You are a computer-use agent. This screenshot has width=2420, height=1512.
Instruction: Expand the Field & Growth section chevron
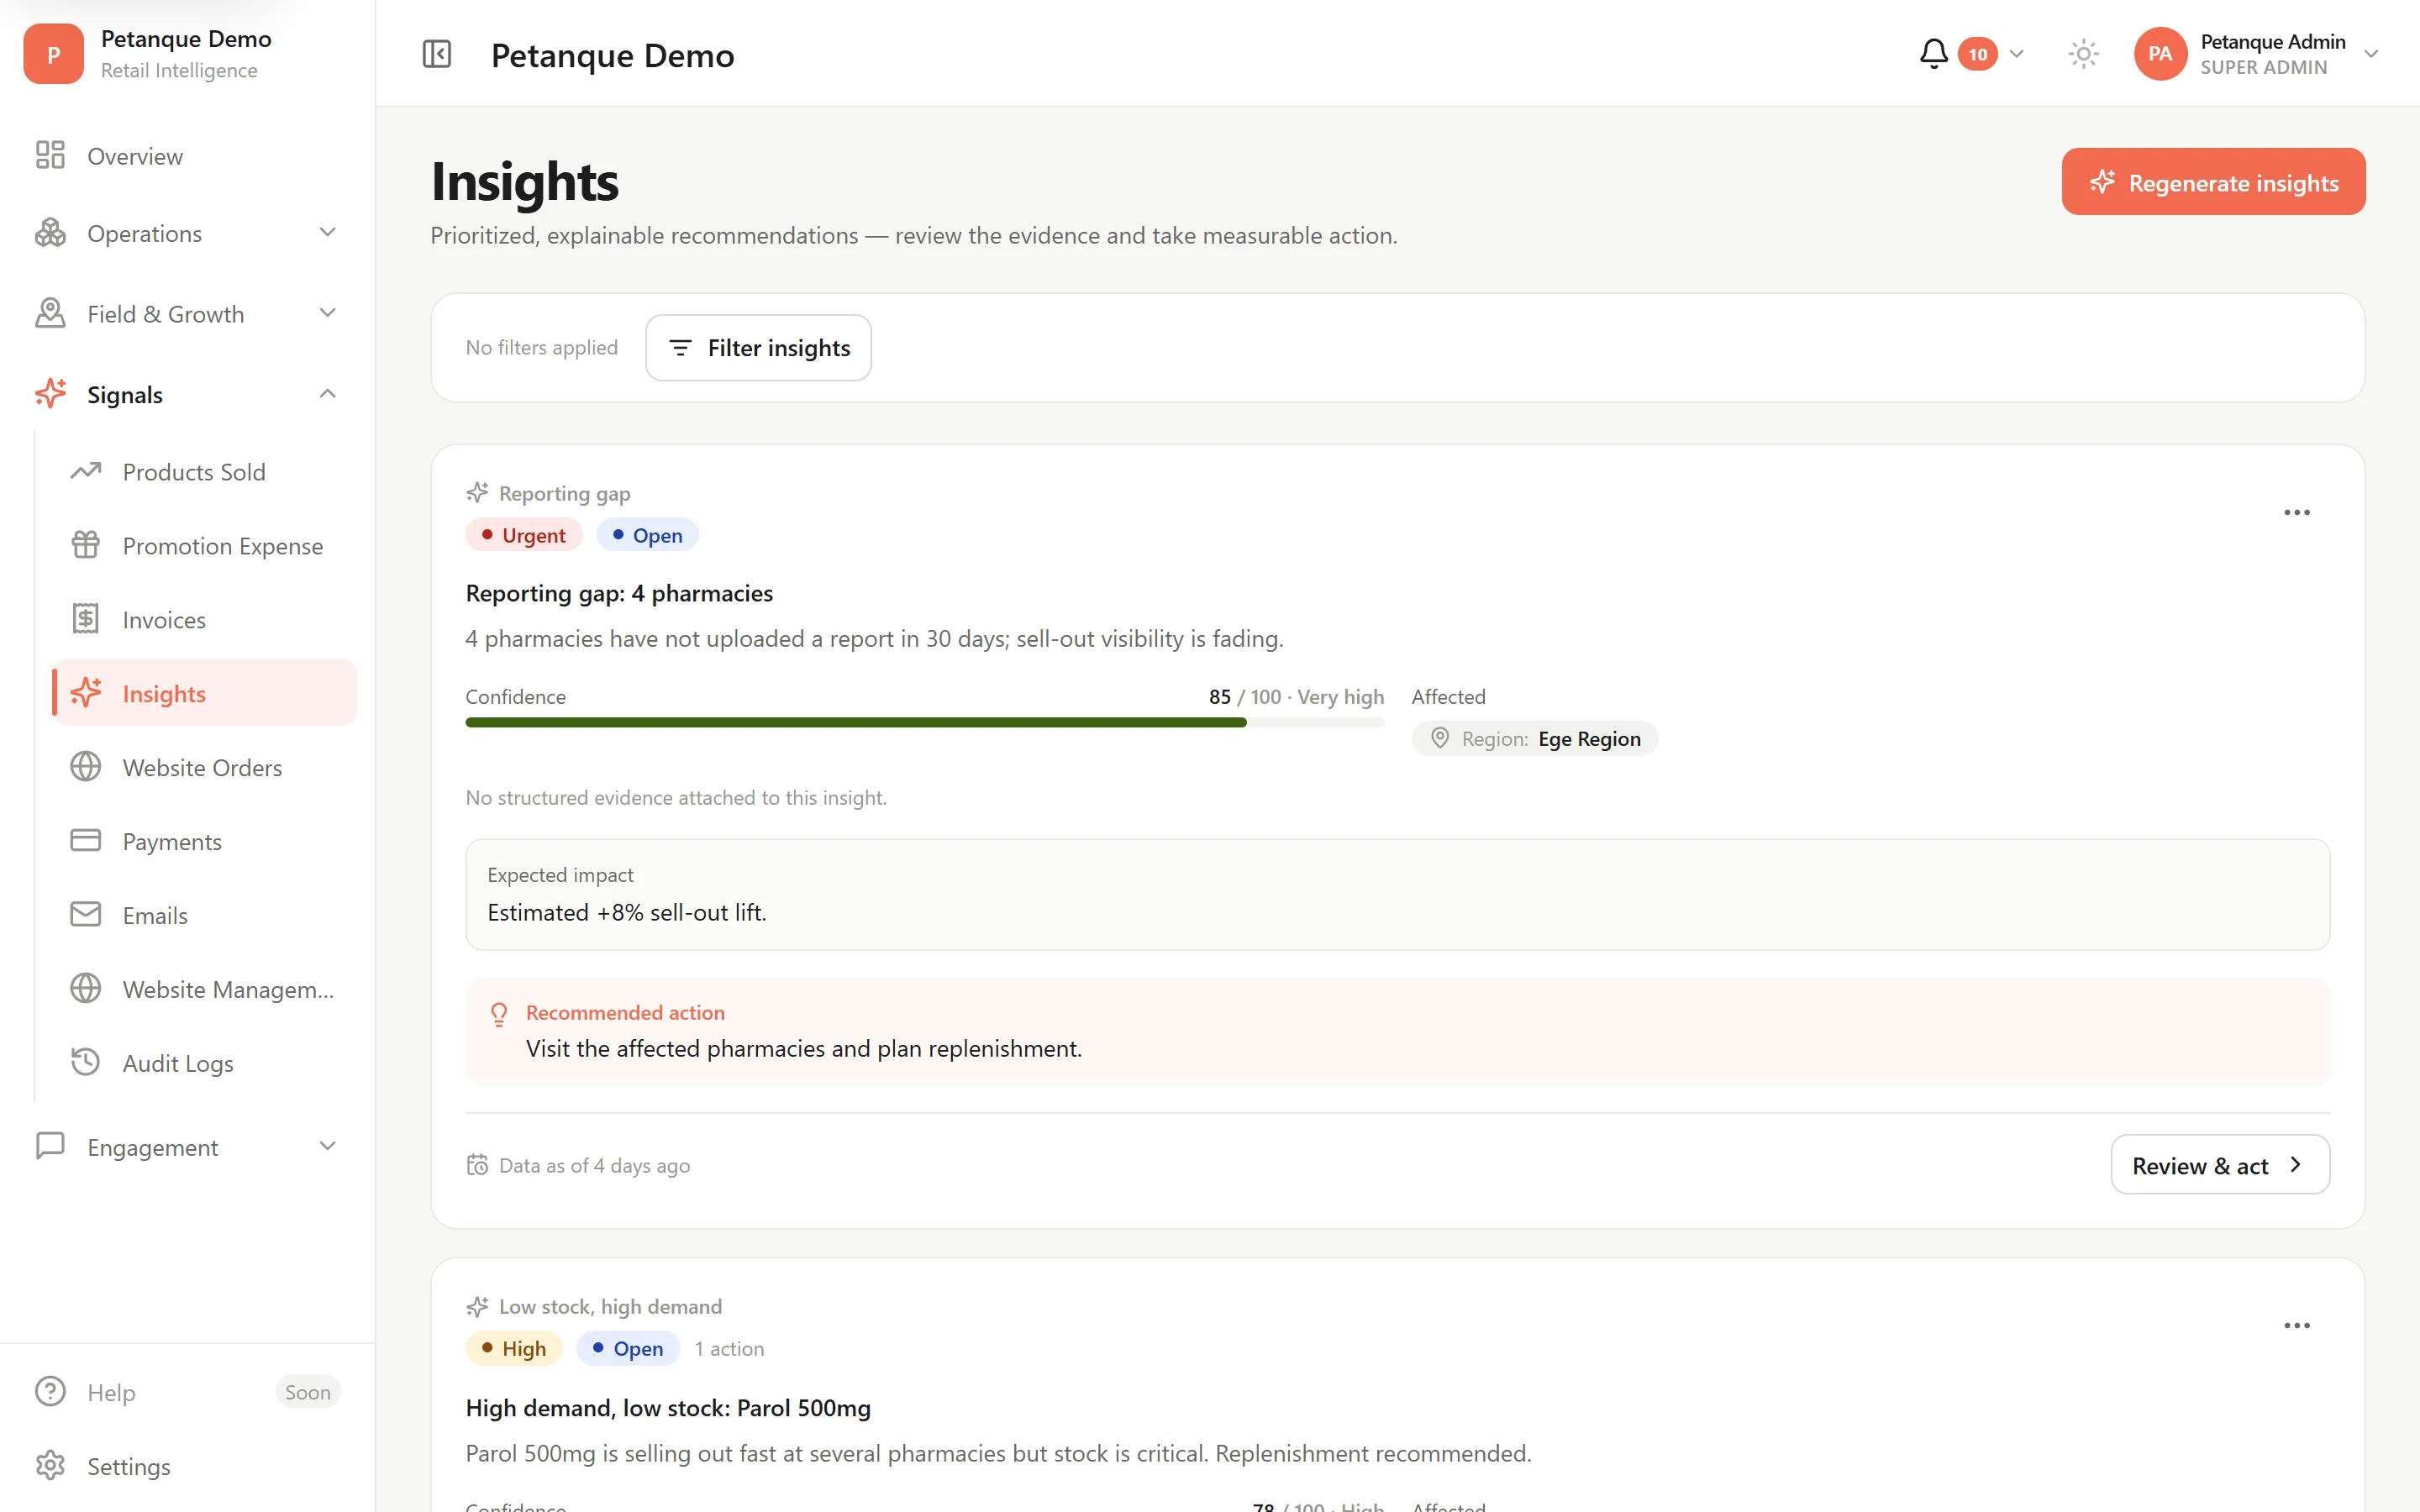point(327,313)
